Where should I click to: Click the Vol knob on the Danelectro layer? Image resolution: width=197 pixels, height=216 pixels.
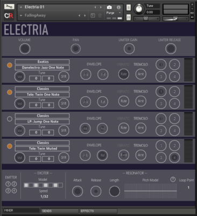pos(19,77)
